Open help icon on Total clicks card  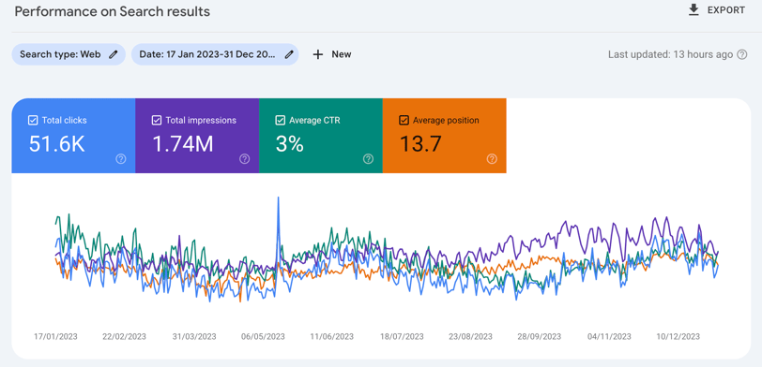[121, 159]
